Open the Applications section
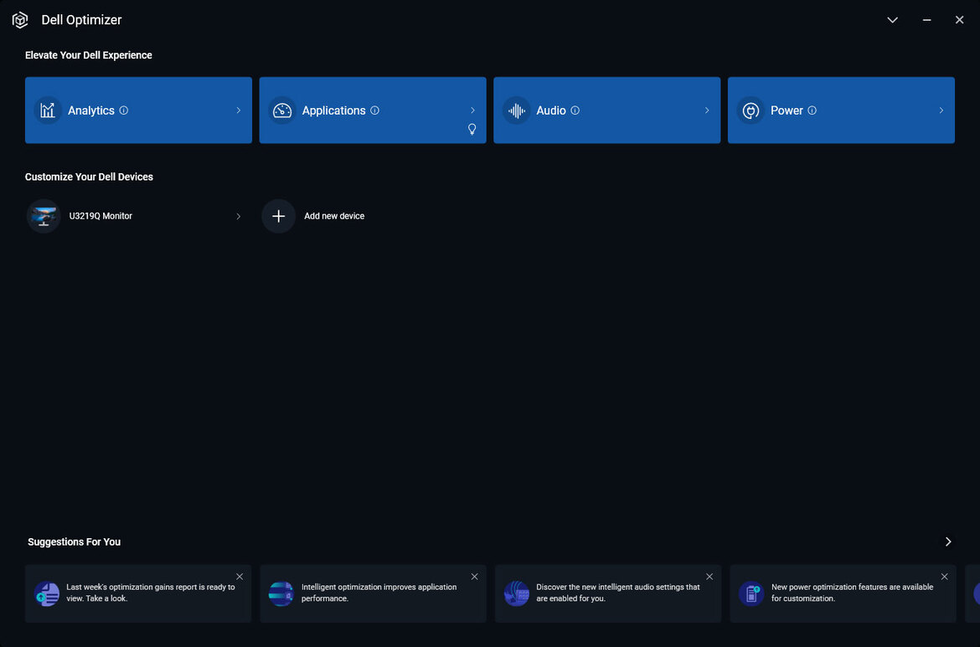The image size is (980, 647). click(373, 110)
